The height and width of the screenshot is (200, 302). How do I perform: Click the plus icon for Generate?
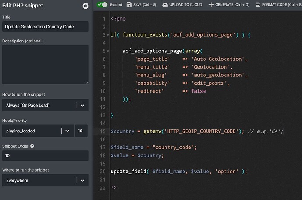(211, 5)
